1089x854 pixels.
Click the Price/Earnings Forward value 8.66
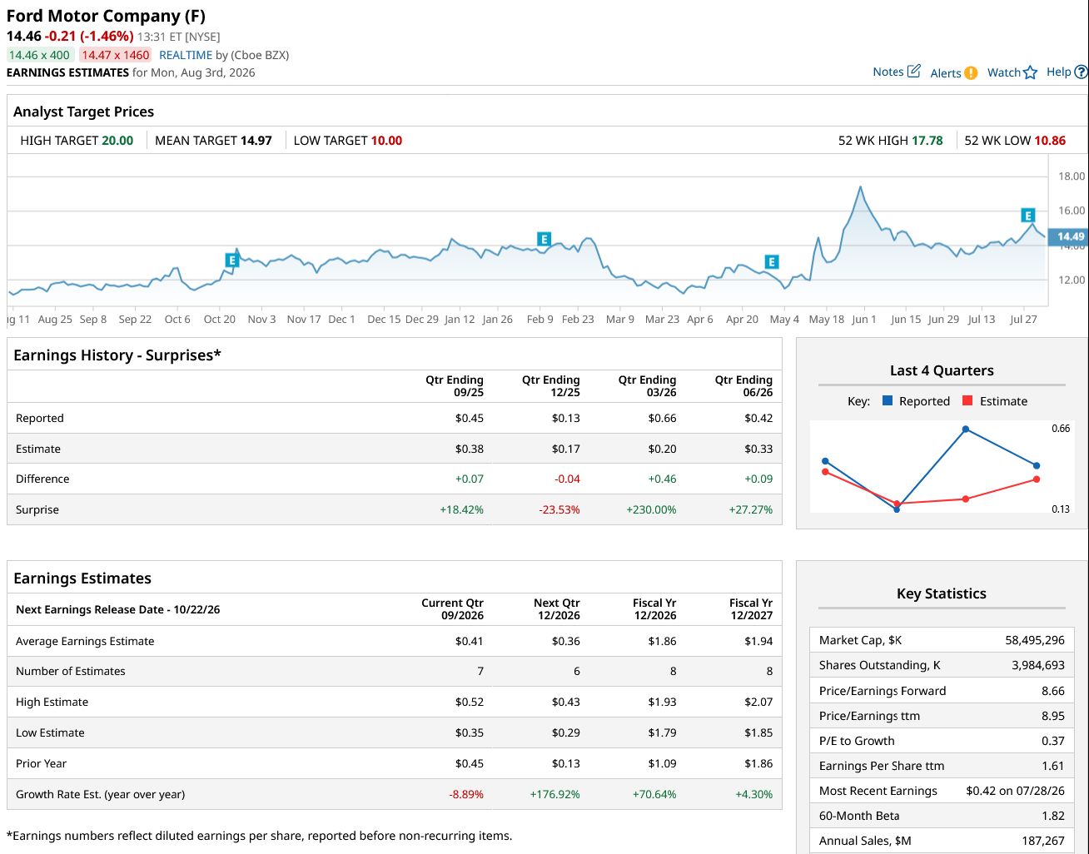coord(1053,691)
